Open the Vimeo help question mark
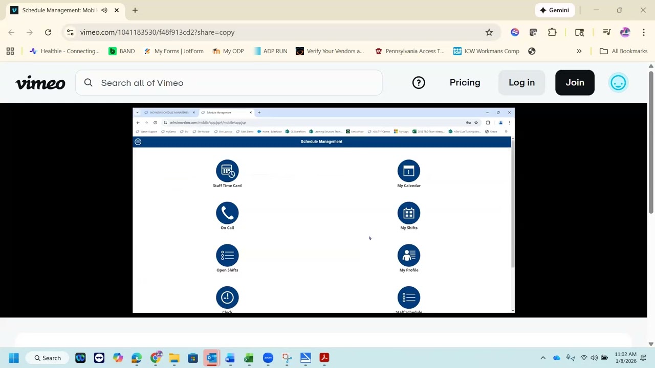655x368 pixels. 419,83
